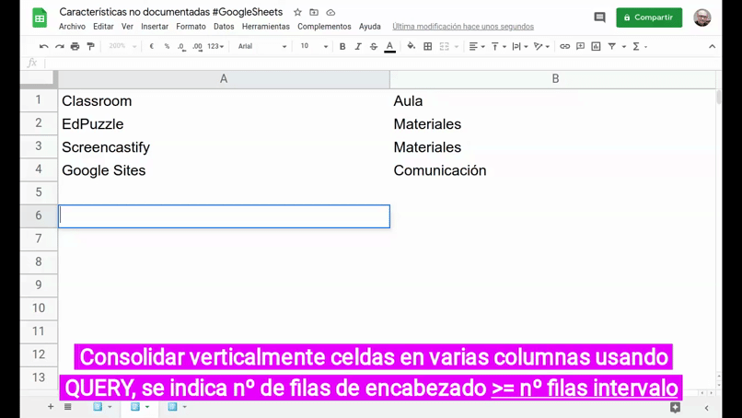
Task: Open the Google account avatar
Action: point(702,17)
